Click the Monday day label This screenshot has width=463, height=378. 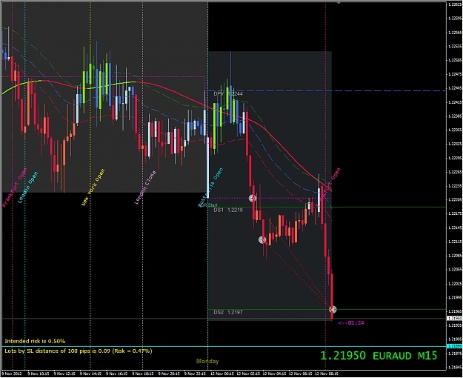(207, 361)
